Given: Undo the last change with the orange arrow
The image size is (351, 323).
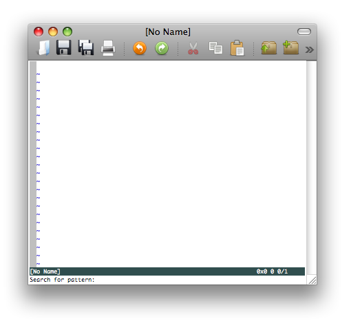Looking at the screenshot, I should pos(140,48).
